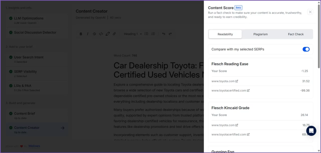Click the numbered list icon
Image resolution: width=321 pixels, height=153 pixels.
click(153, 34)
